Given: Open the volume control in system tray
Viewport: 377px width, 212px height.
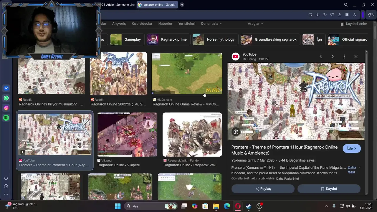Looking at the screenshot, I should tap(348, 206).
